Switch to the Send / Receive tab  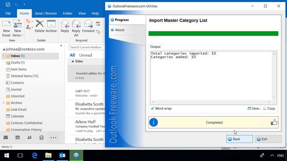[x=46, y=13]
